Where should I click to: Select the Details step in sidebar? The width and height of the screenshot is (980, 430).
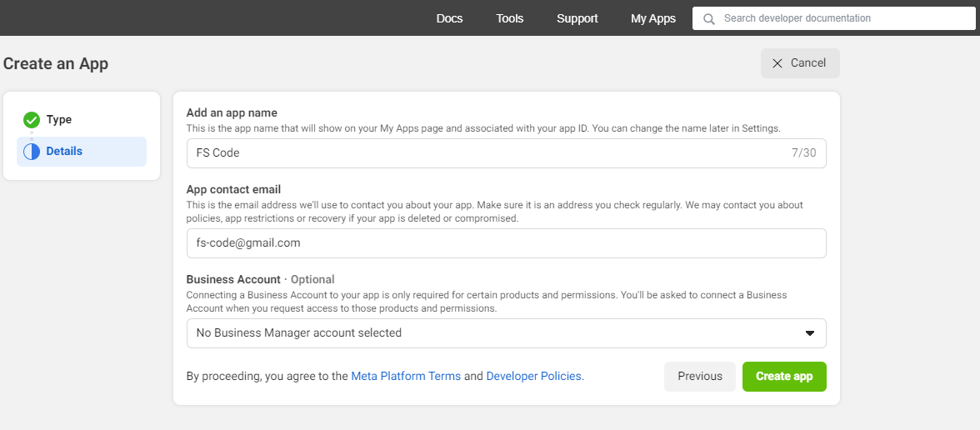pos(82,152)
